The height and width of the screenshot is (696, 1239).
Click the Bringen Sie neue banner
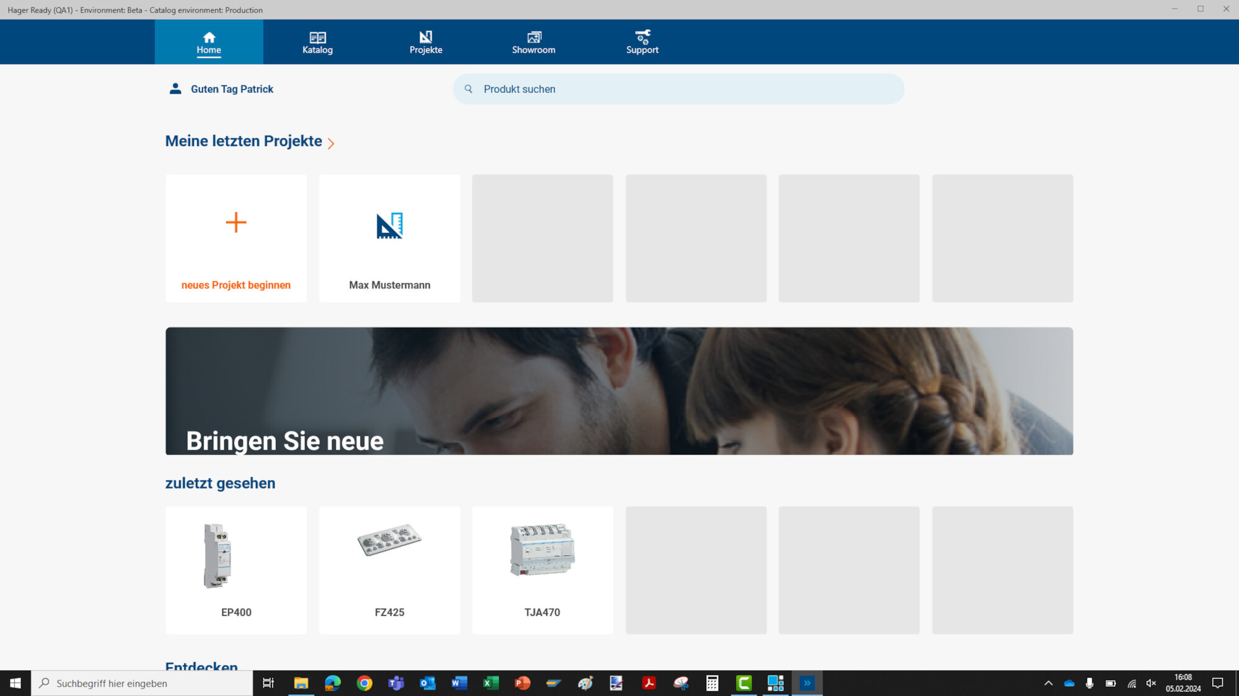pyautogui.click(x=619, y=391)
